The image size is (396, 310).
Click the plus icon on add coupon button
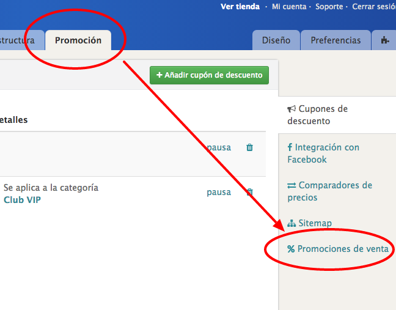pyautogui.click(x=159, y=75)
